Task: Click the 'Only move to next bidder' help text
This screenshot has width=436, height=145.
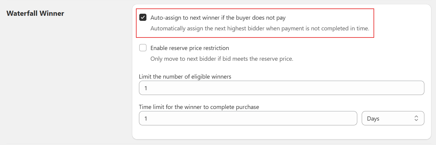Action: tap(222, 59)
